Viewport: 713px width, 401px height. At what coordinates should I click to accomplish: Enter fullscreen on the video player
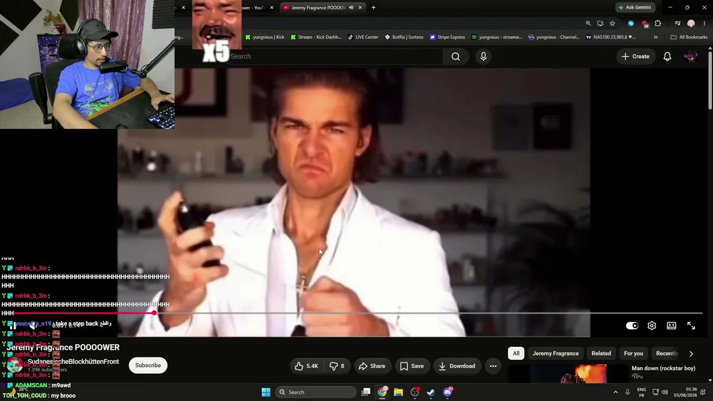(691, 326)
